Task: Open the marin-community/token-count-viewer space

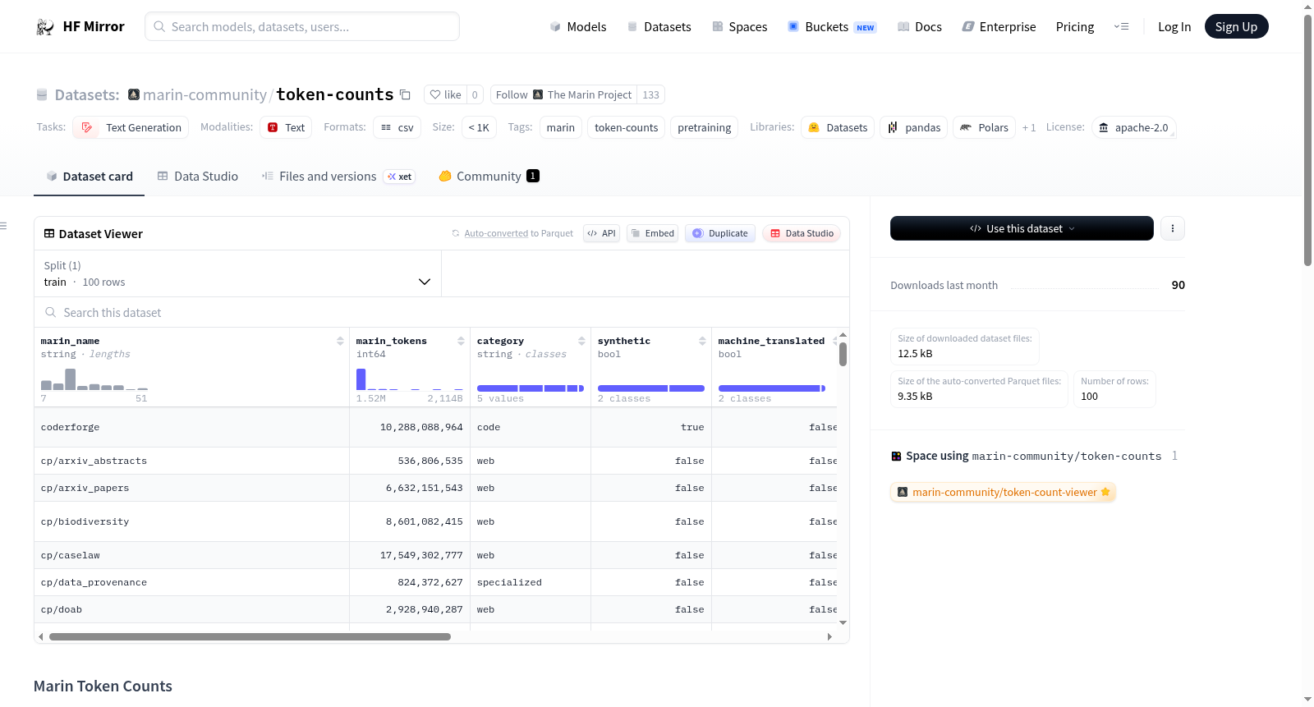Action: click(x=1004, y=492)
